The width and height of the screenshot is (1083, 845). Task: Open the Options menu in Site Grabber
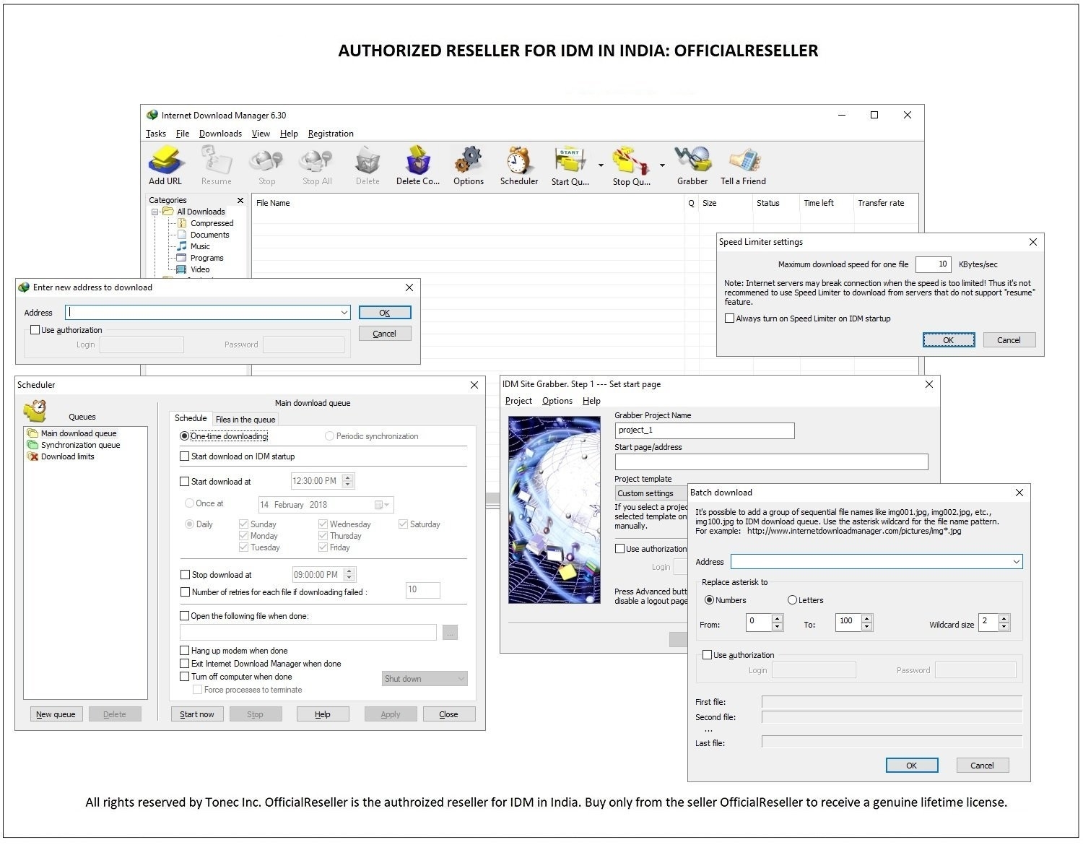[557, 401]
